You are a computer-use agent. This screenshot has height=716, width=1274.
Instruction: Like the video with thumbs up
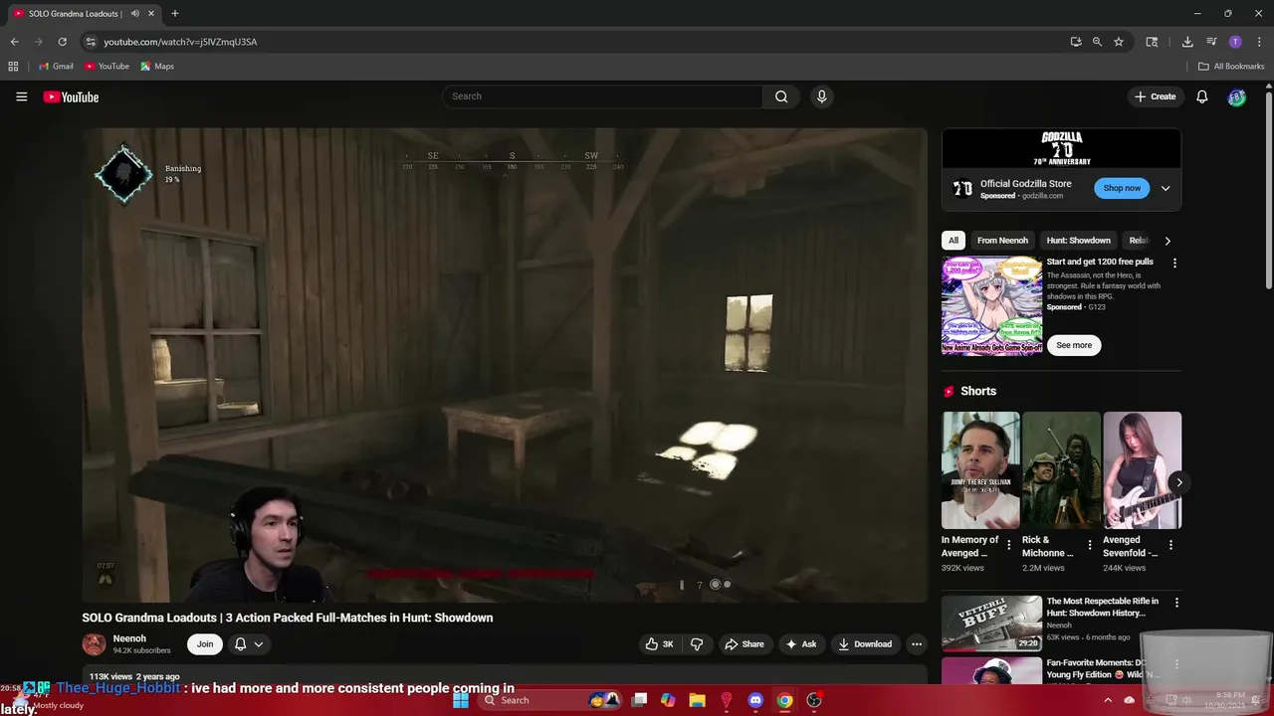[659, 644]
